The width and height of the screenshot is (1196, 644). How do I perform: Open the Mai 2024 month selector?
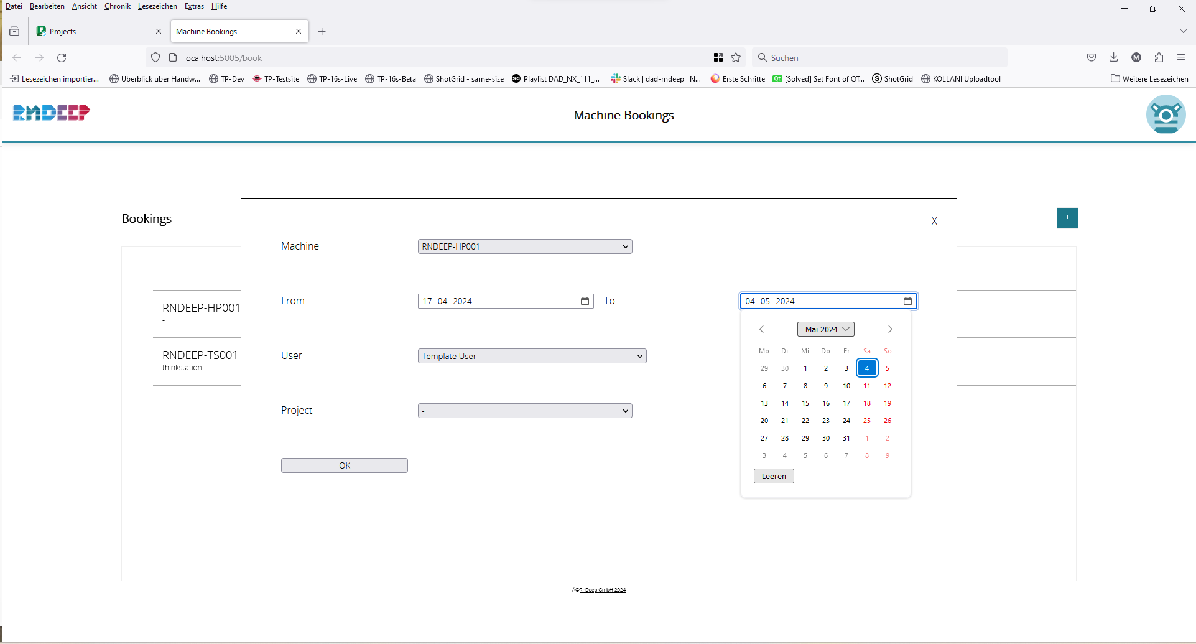825,329
